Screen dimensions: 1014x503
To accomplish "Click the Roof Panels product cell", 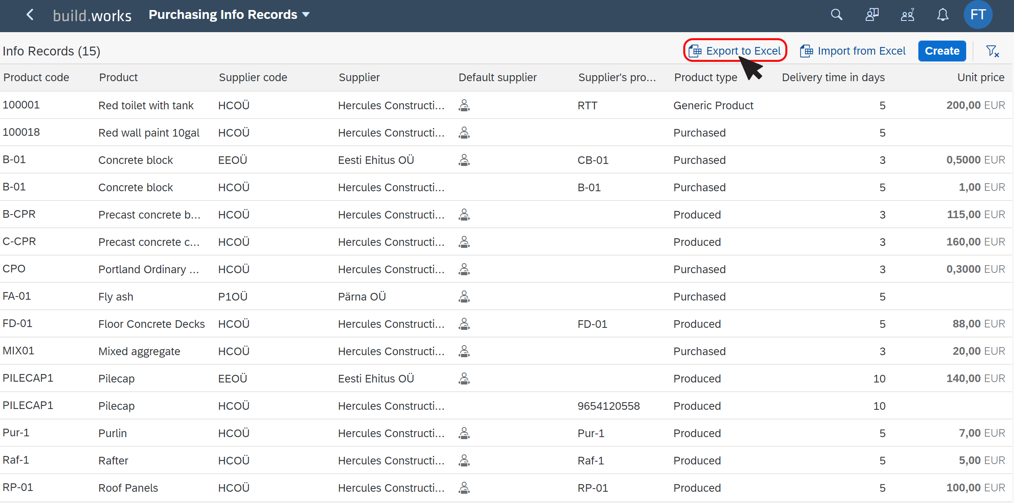I will [x=128, y=488].
